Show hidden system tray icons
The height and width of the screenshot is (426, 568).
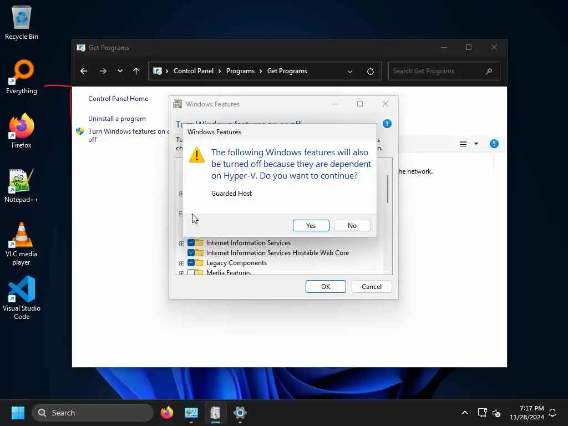point(464,413)
